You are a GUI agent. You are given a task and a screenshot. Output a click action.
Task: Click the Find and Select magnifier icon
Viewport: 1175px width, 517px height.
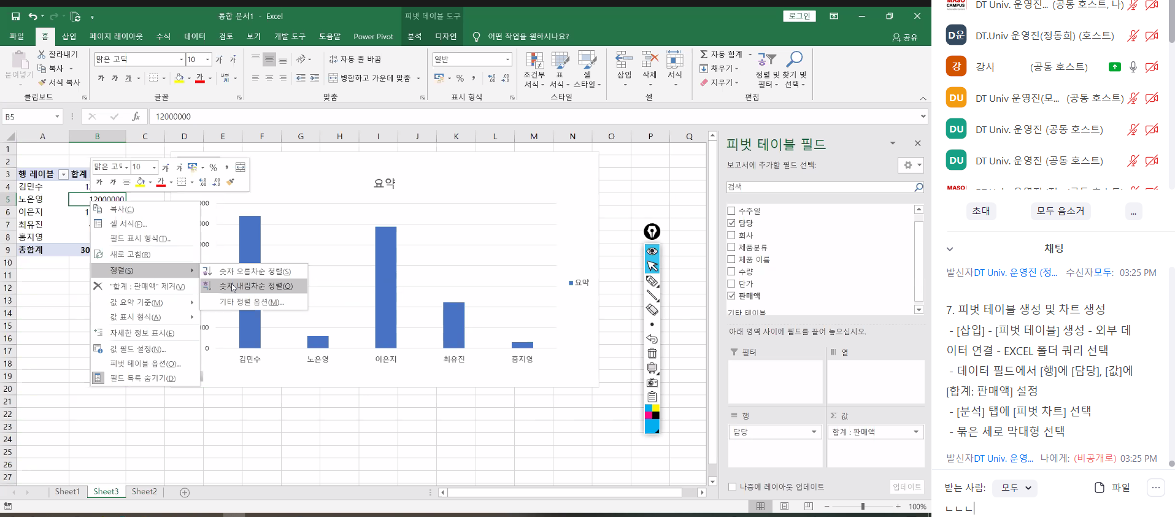coord(795,59)
